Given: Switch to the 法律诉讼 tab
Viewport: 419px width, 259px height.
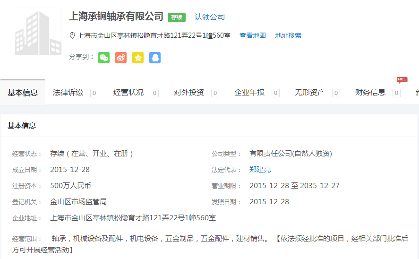Looking at the screenshot, I should pyautogui.click(x=68, y=93).
